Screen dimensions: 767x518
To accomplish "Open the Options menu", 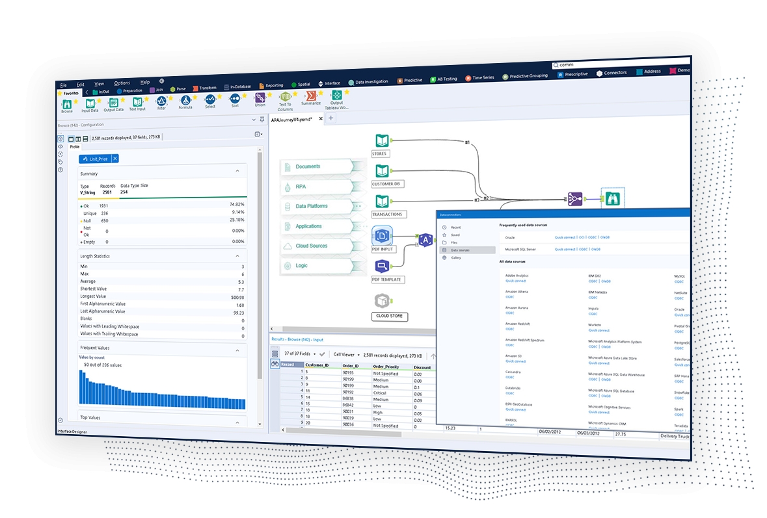I will tap(122, 83).
